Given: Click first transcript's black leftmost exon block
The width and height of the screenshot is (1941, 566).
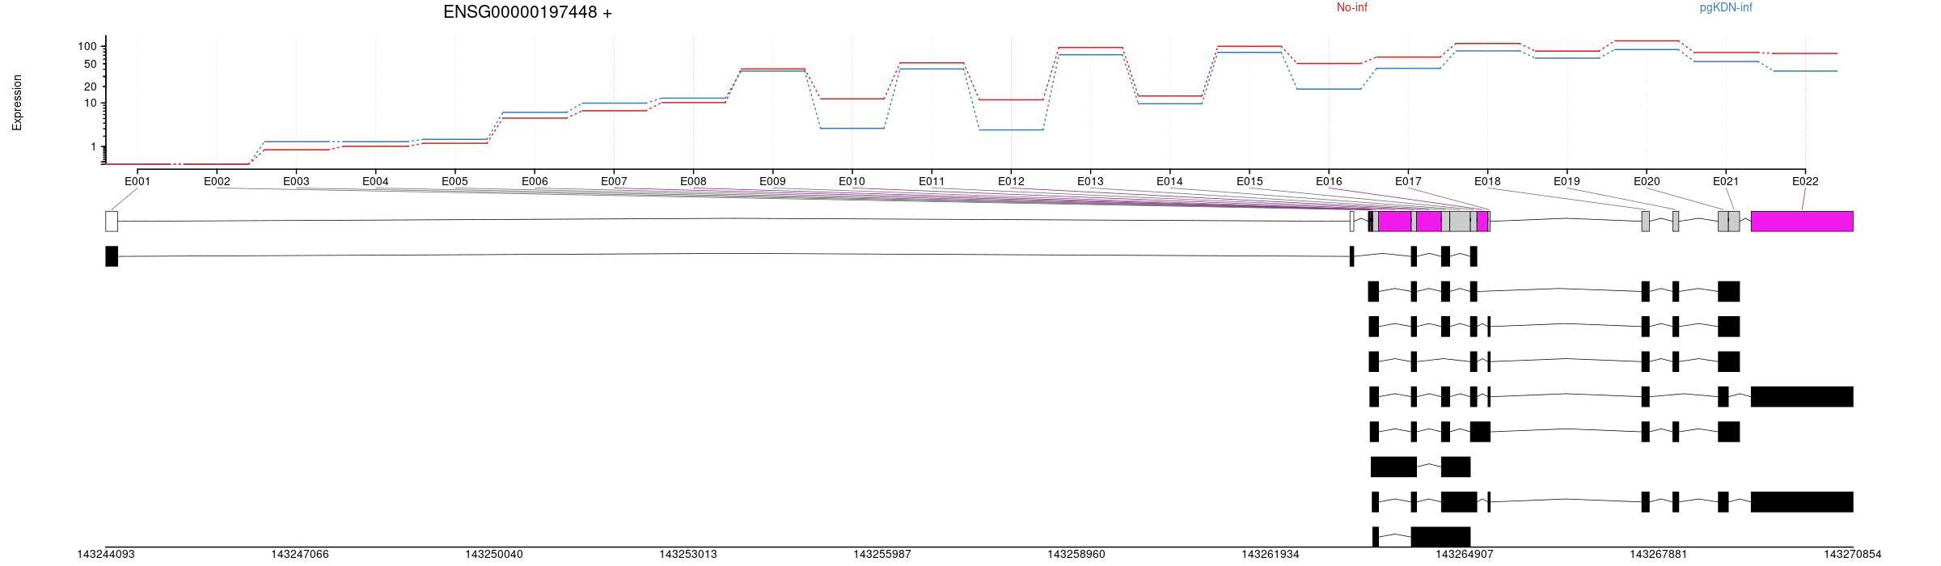Looking at the screenshot, I should pyautogui.click(x=112, y=256).
